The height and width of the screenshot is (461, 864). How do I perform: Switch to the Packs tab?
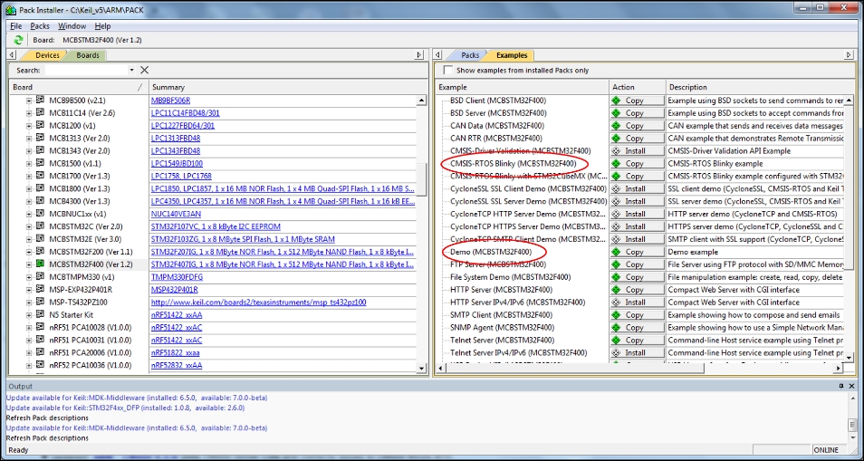469,55
